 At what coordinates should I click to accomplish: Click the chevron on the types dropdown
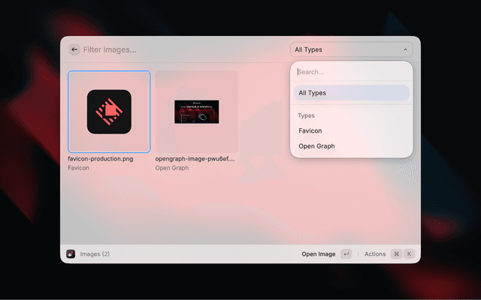pos(405,49)
